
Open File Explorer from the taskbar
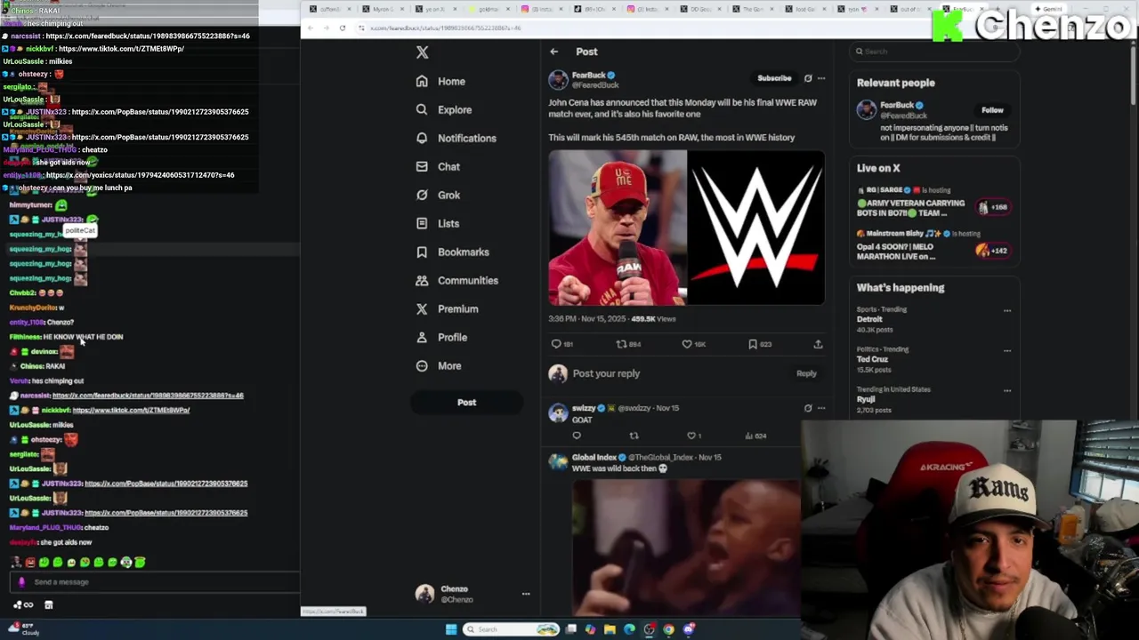610,629
